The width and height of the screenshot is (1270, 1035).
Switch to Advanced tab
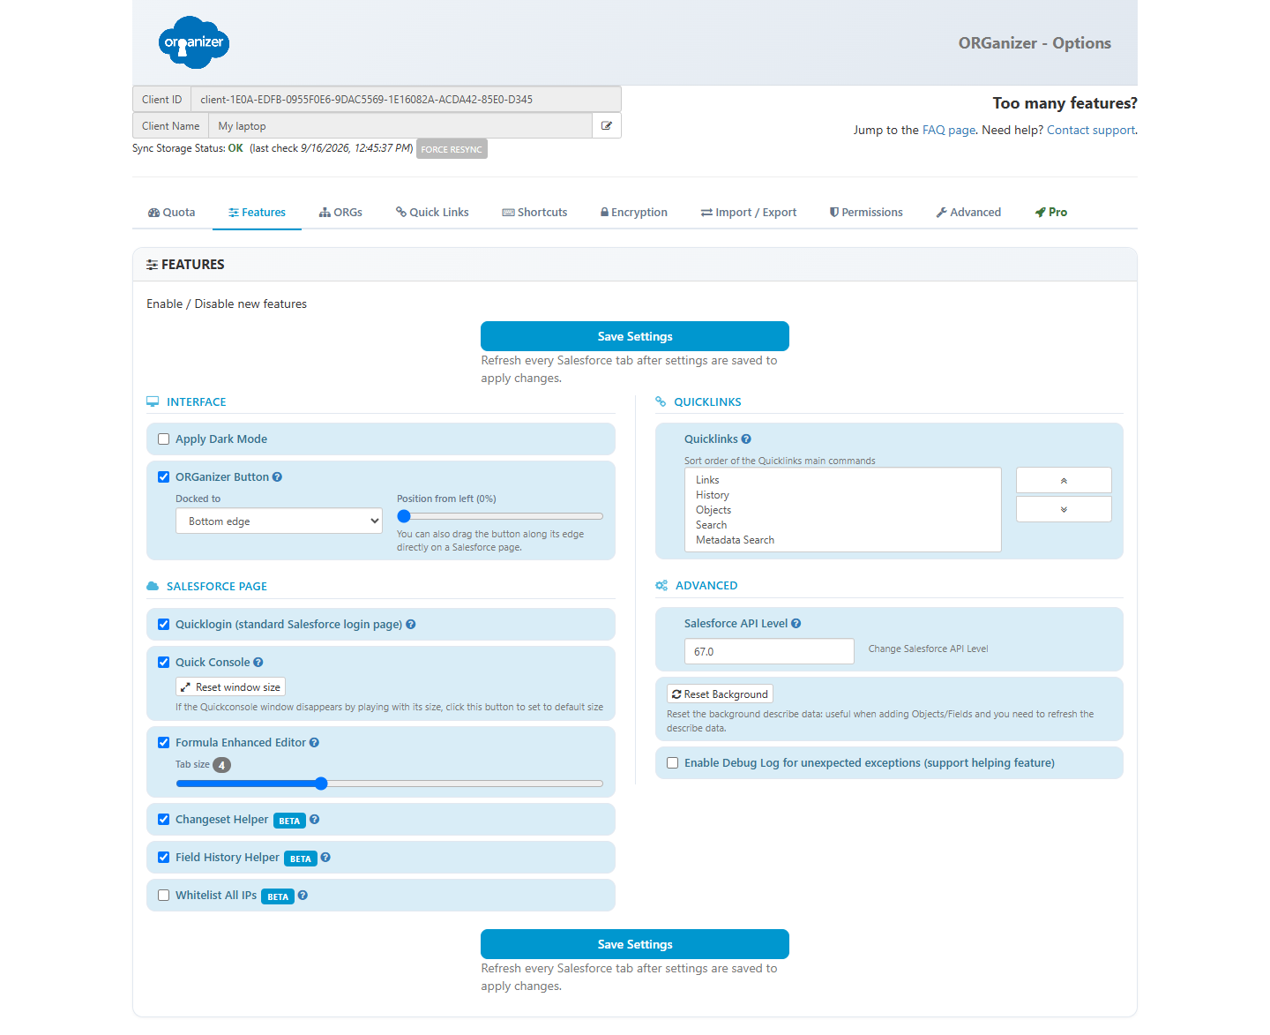click(968, 213)
